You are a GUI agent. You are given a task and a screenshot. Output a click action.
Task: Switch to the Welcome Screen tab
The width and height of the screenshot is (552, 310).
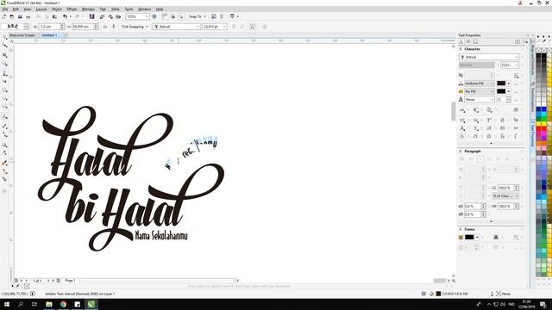pyautogui.click(x=22, y=35)
